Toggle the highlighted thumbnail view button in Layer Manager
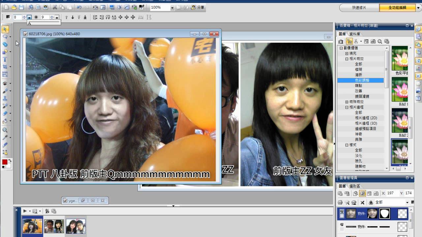 362,194
